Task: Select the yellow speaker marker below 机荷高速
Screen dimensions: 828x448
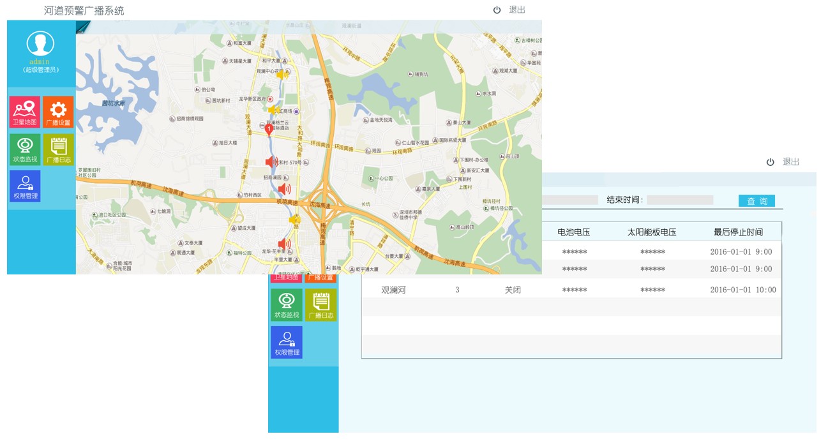Action: 294,220
